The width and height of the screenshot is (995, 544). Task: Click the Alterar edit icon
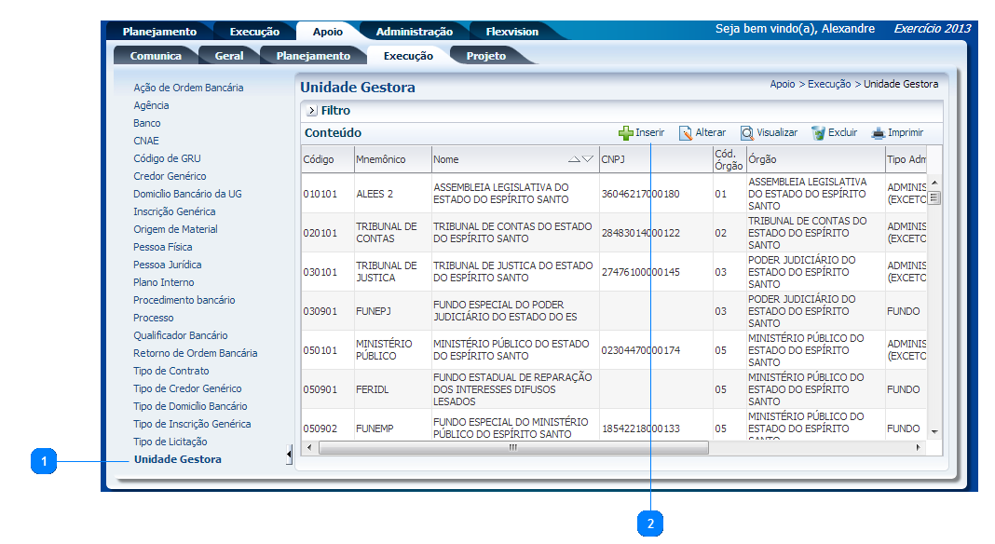[685, 133]
